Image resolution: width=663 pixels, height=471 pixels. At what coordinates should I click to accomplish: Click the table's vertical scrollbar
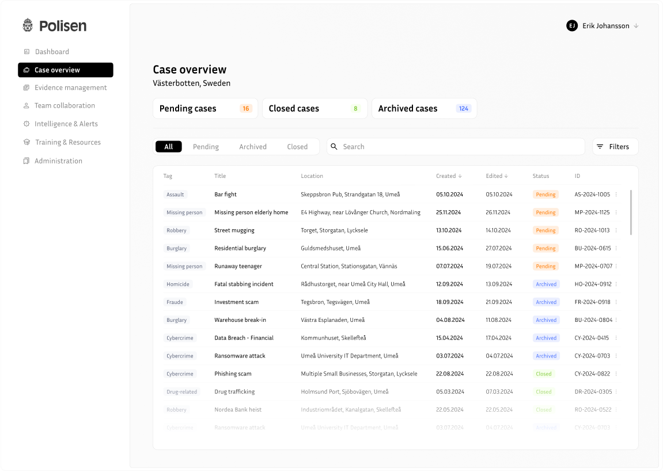pos(631,212)
